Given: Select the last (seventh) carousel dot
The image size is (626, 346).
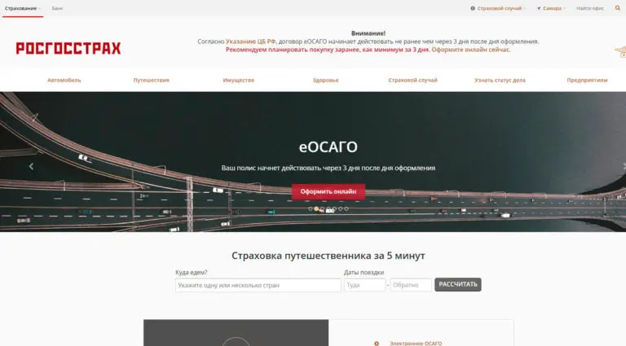Looking at the screenshot, I should [346, 209].
